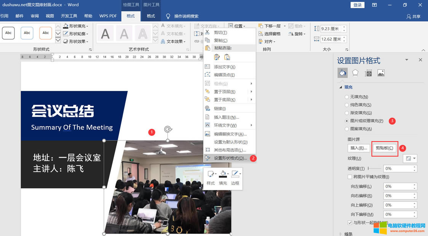Select the Pattern fill radio option
Image resolution: width=428 pixels, height=236 pixels.
(347, 129)
